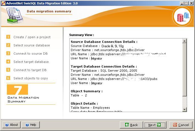This screenshot has height=131, width=195.
Task: Select 'Select target database' step
Action: click(x=31, y=62)
